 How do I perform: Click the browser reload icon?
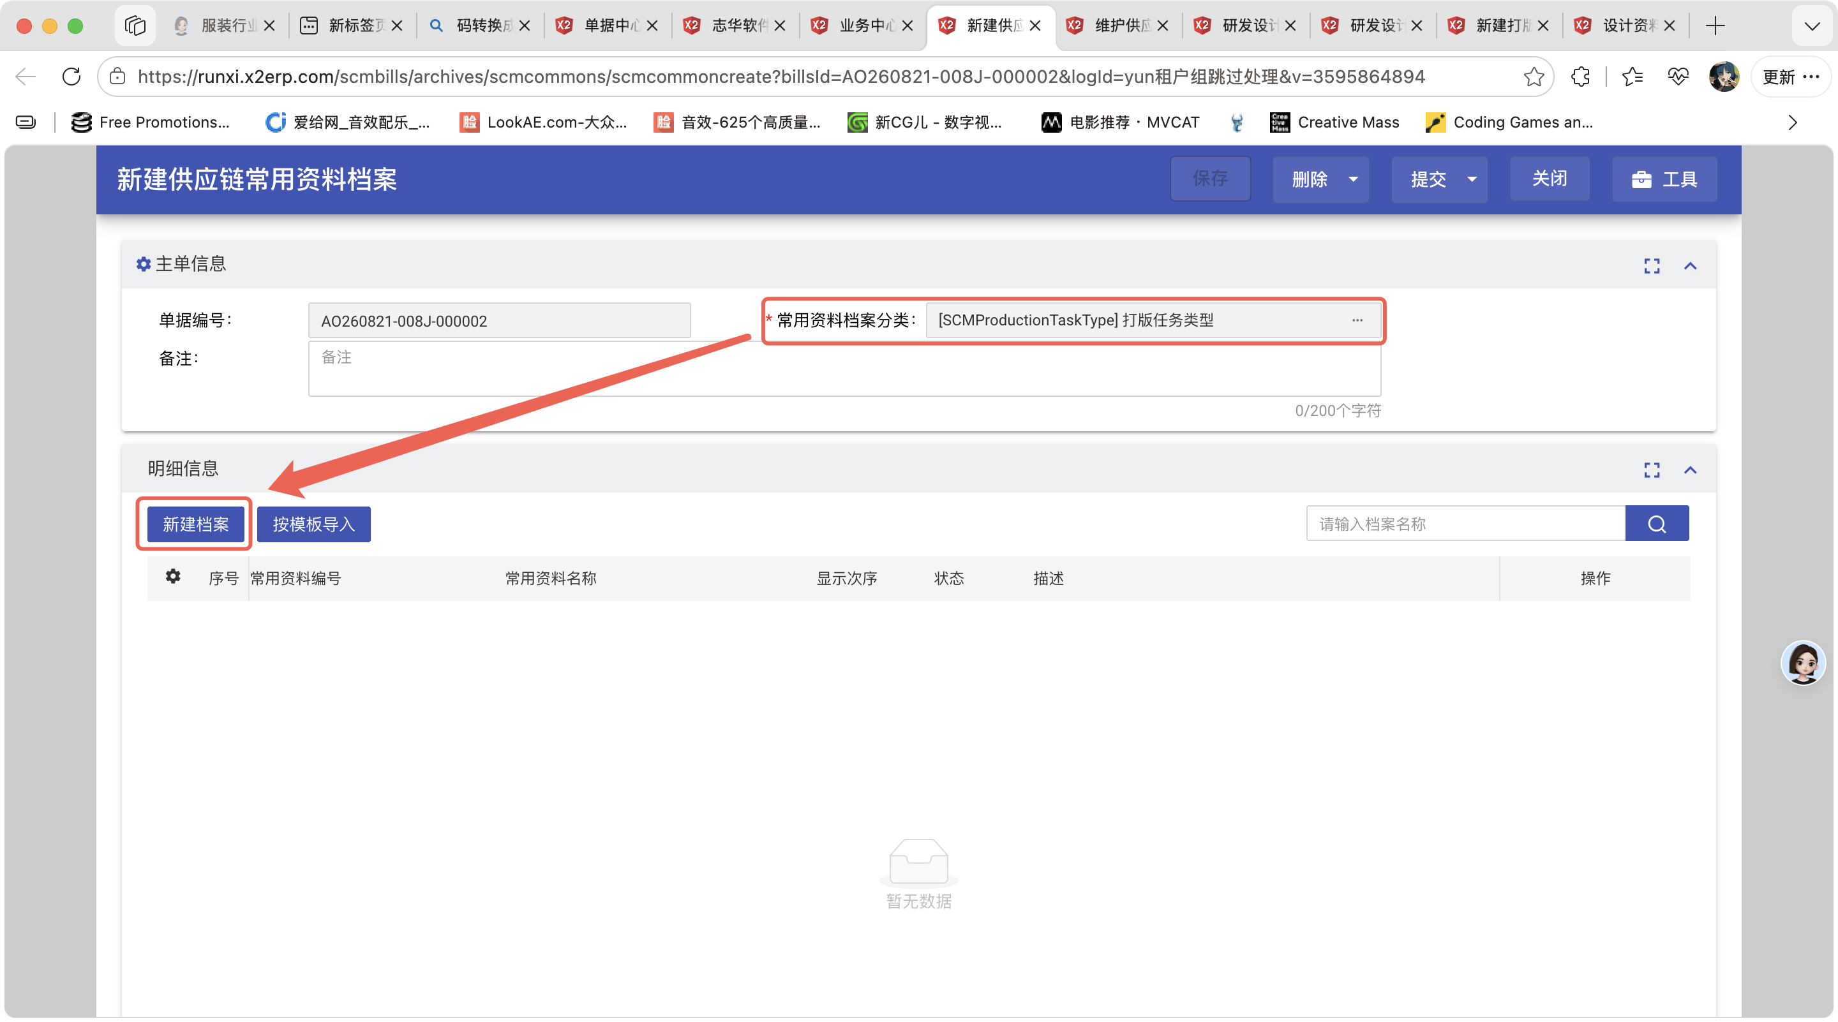71,77
